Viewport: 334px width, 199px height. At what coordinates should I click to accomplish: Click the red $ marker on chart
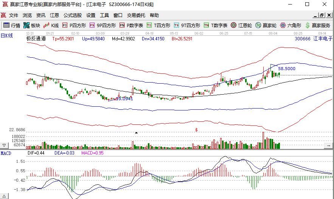tap(196, 130)
